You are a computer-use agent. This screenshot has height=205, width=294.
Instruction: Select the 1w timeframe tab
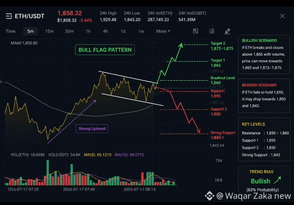(141, 31)
